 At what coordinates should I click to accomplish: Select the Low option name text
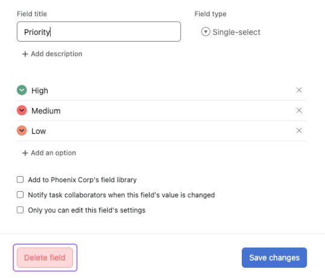(x=39, y=131)
